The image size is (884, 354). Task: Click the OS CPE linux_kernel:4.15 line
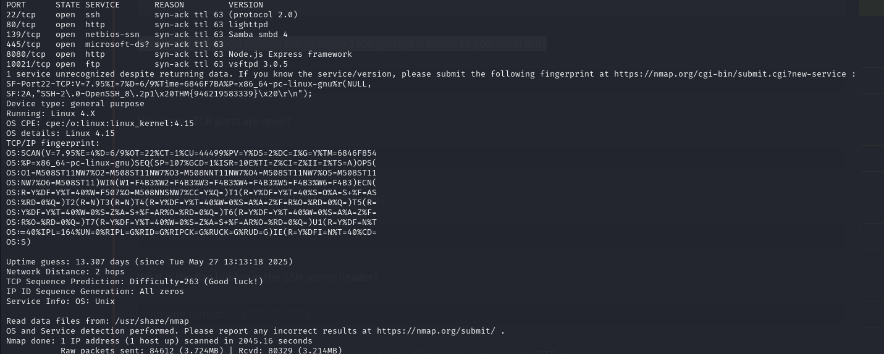[x=100, y=124]
